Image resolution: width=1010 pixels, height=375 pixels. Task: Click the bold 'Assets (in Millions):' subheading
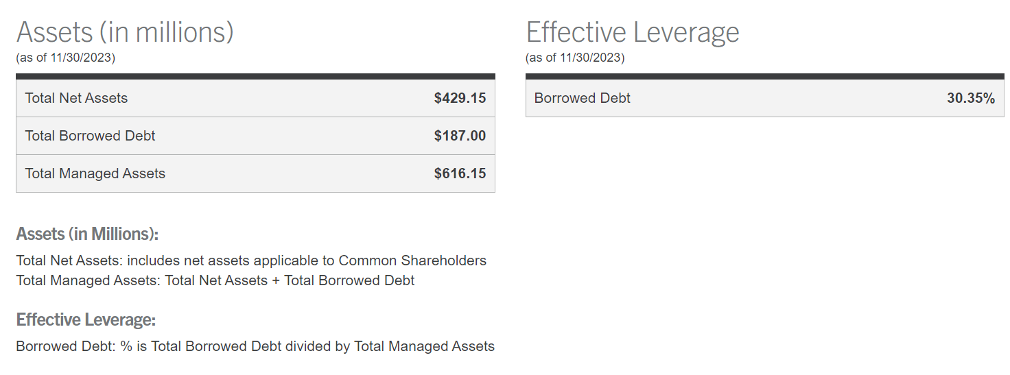tap(87, 234)
